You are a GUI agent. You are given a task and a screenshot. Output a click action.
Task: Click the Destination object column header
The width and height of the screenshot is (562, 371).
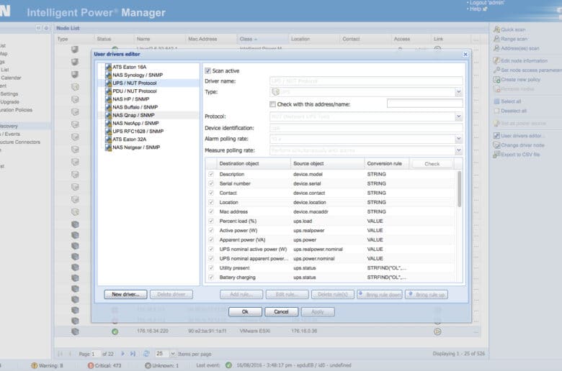(253, 163)
